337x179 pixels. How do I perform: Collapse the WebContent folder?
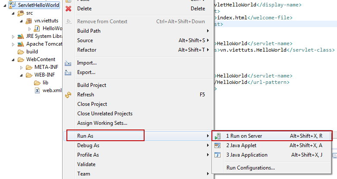[13, 60]
